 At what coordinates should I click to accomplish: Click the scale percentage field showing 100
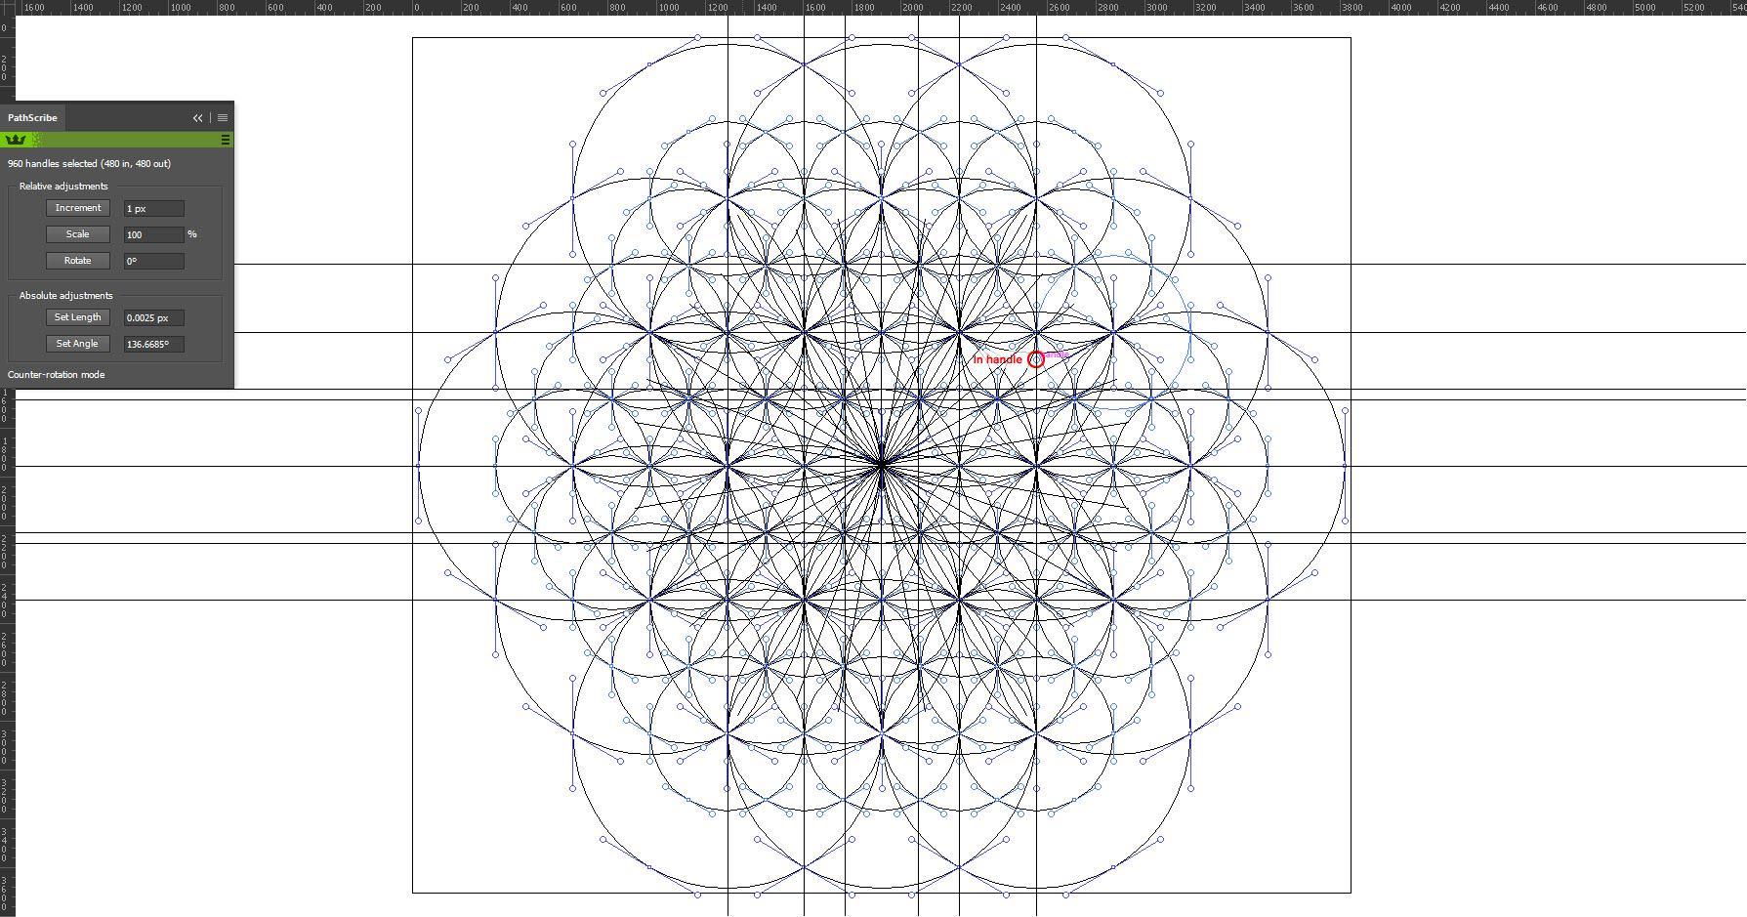[x=152, y=234]
